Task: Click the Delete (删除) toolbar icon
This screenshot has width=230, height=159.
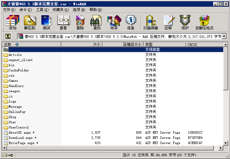Action: tap(80, 22)
